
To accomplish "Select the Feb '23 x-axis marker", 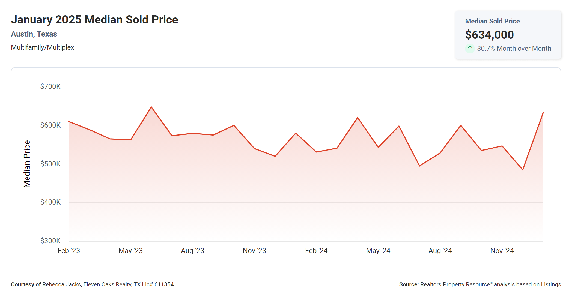I will click(x=69, y=251).
